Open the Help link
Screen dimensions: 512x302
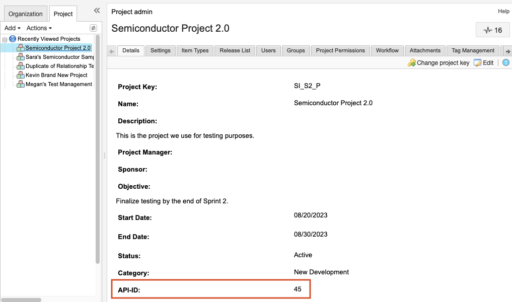pyautogui.click(x=503, y=11)
